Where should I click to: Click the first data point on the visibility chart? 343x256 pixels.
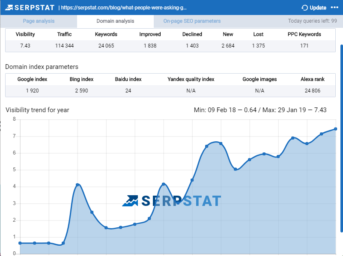pos(20,243)
